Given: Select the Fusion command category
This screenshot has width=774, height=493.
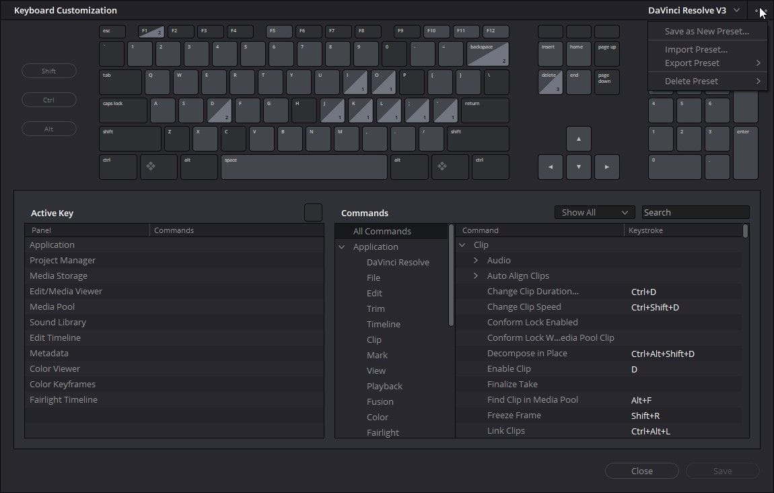Looking at the screenshot, I should [x=380, y=401].
